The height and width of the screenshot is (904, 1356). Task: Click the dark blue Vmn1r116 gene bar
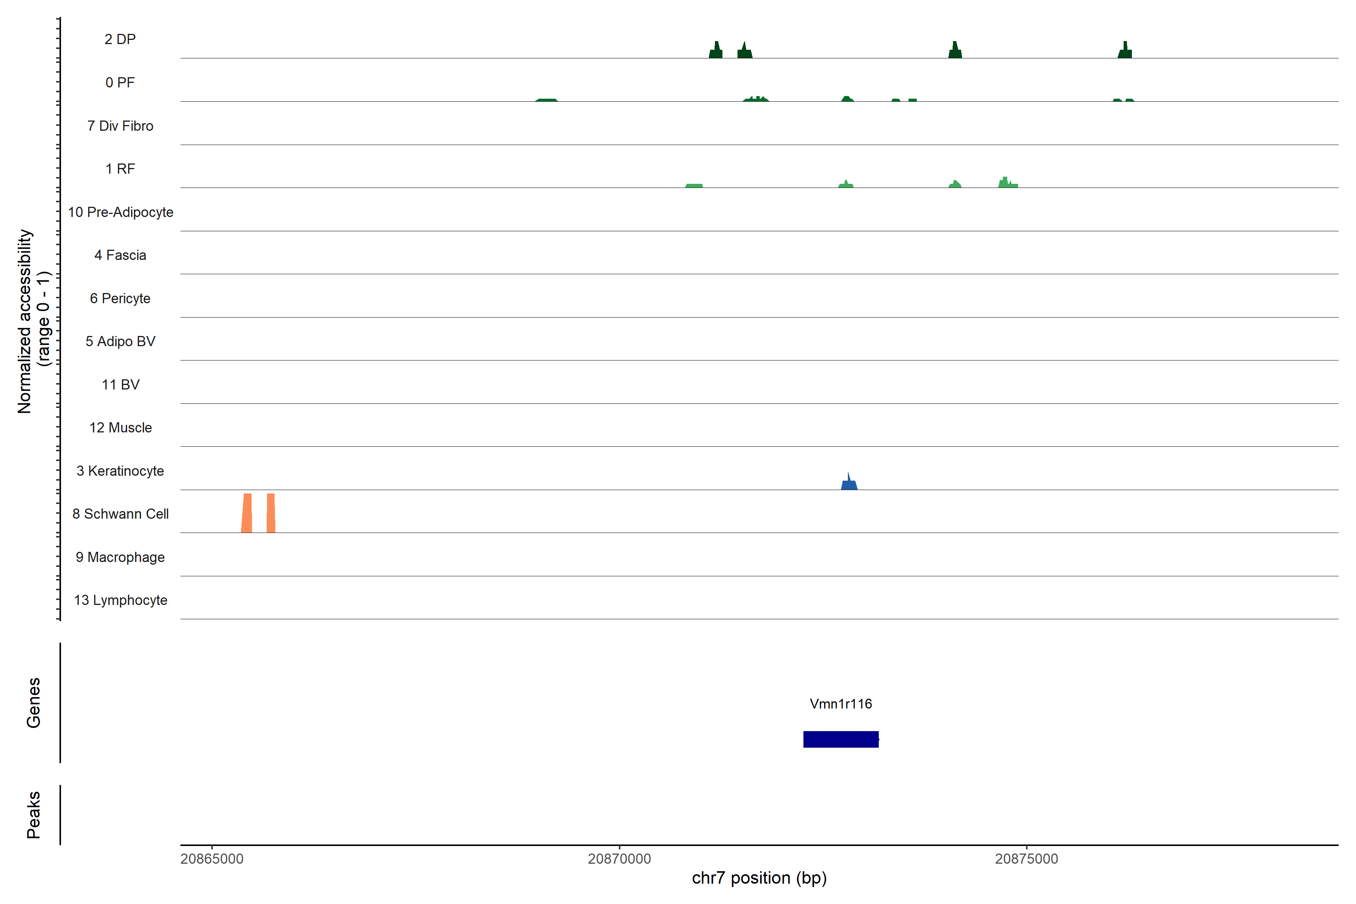[841, 739]
